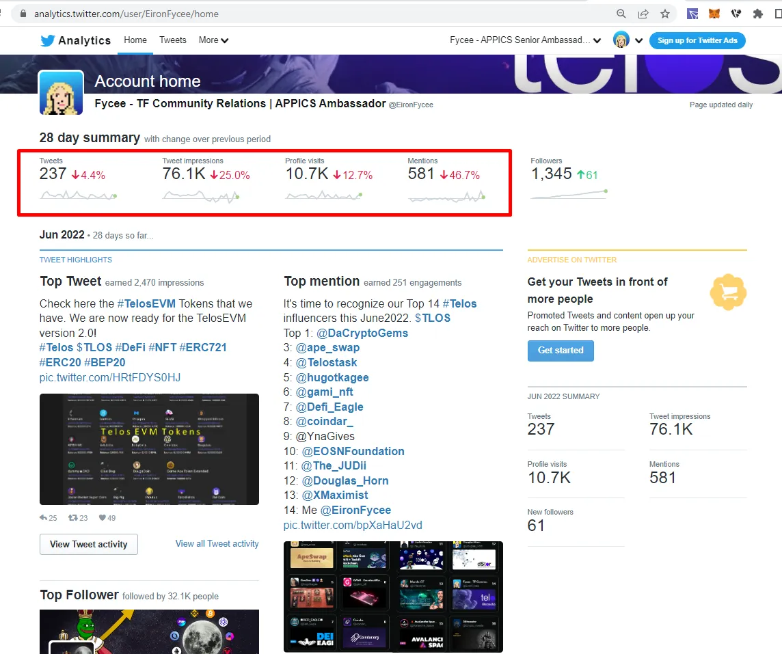Open the @Douglas_Horn mention link
Screen dimensions: 782x654
tap(345, 480)
